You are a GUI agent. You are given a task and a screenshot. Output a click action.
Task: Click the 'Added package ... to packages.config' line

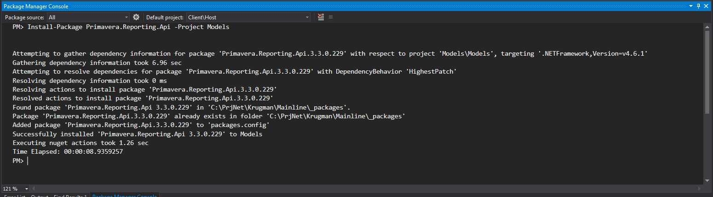point(141,125)
